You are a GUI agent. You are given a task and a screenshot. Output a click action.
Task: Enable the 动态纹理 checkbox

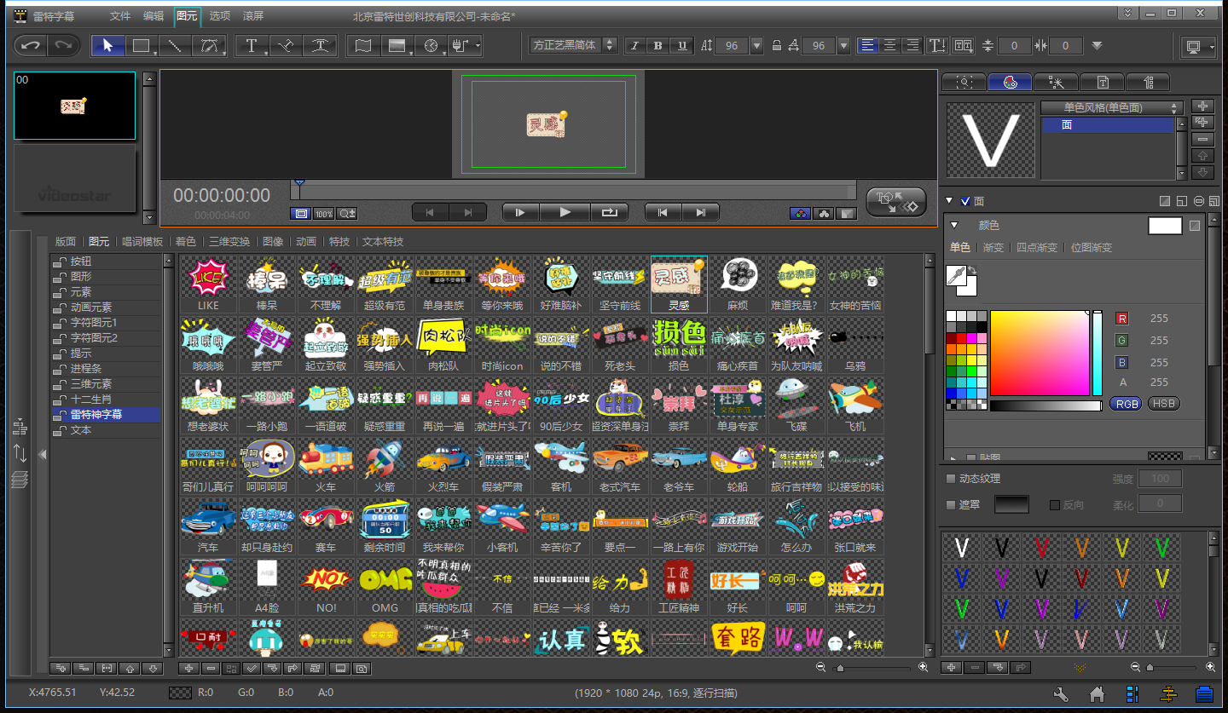[951, 479]
